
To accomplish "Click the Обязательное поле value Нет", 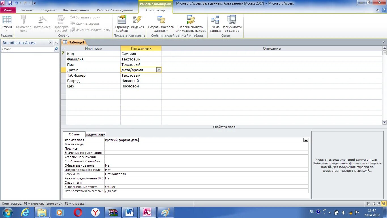I will tap(206, 165).
